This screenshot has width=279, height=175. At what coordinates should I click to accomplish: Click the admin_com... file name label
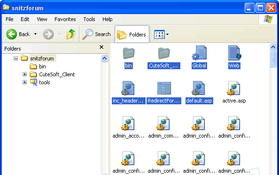tap(163, 136)
